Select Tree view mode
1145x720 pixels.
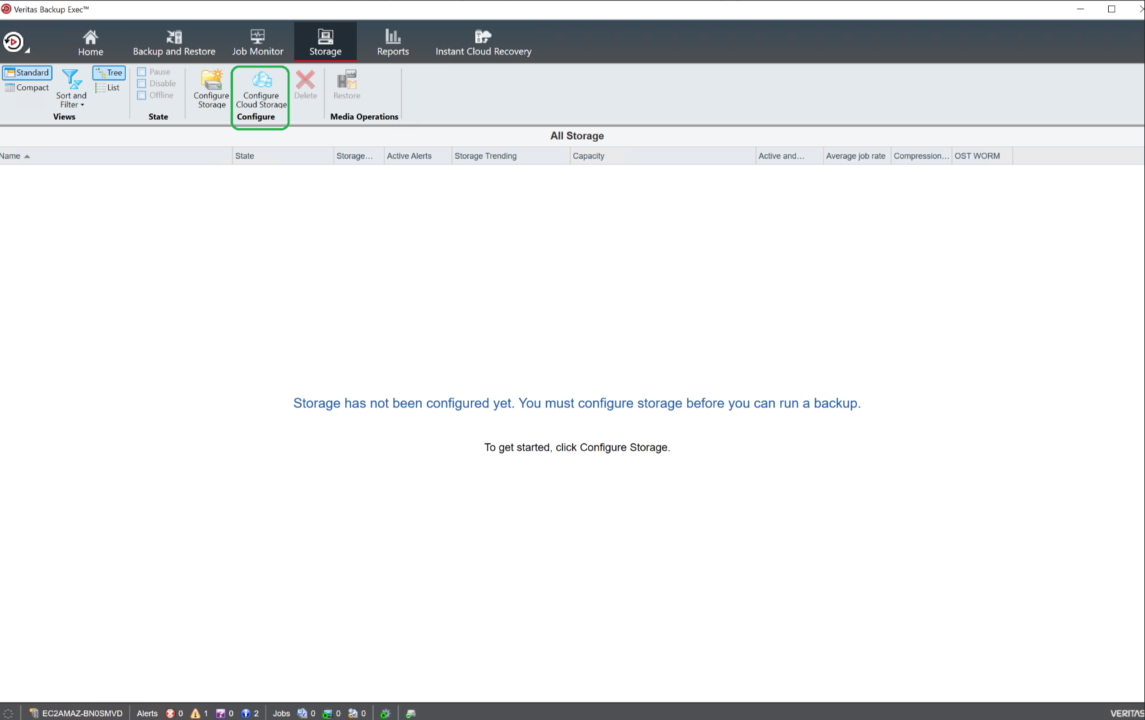(x=109, y=73)
